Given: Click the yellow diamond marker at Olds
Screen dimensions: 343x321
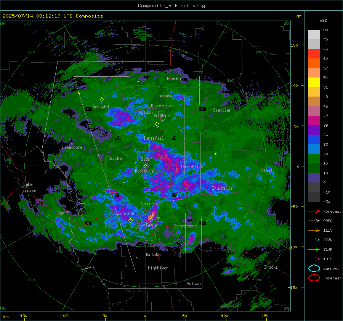Looking at the screenshot, I should pos(145,166).
